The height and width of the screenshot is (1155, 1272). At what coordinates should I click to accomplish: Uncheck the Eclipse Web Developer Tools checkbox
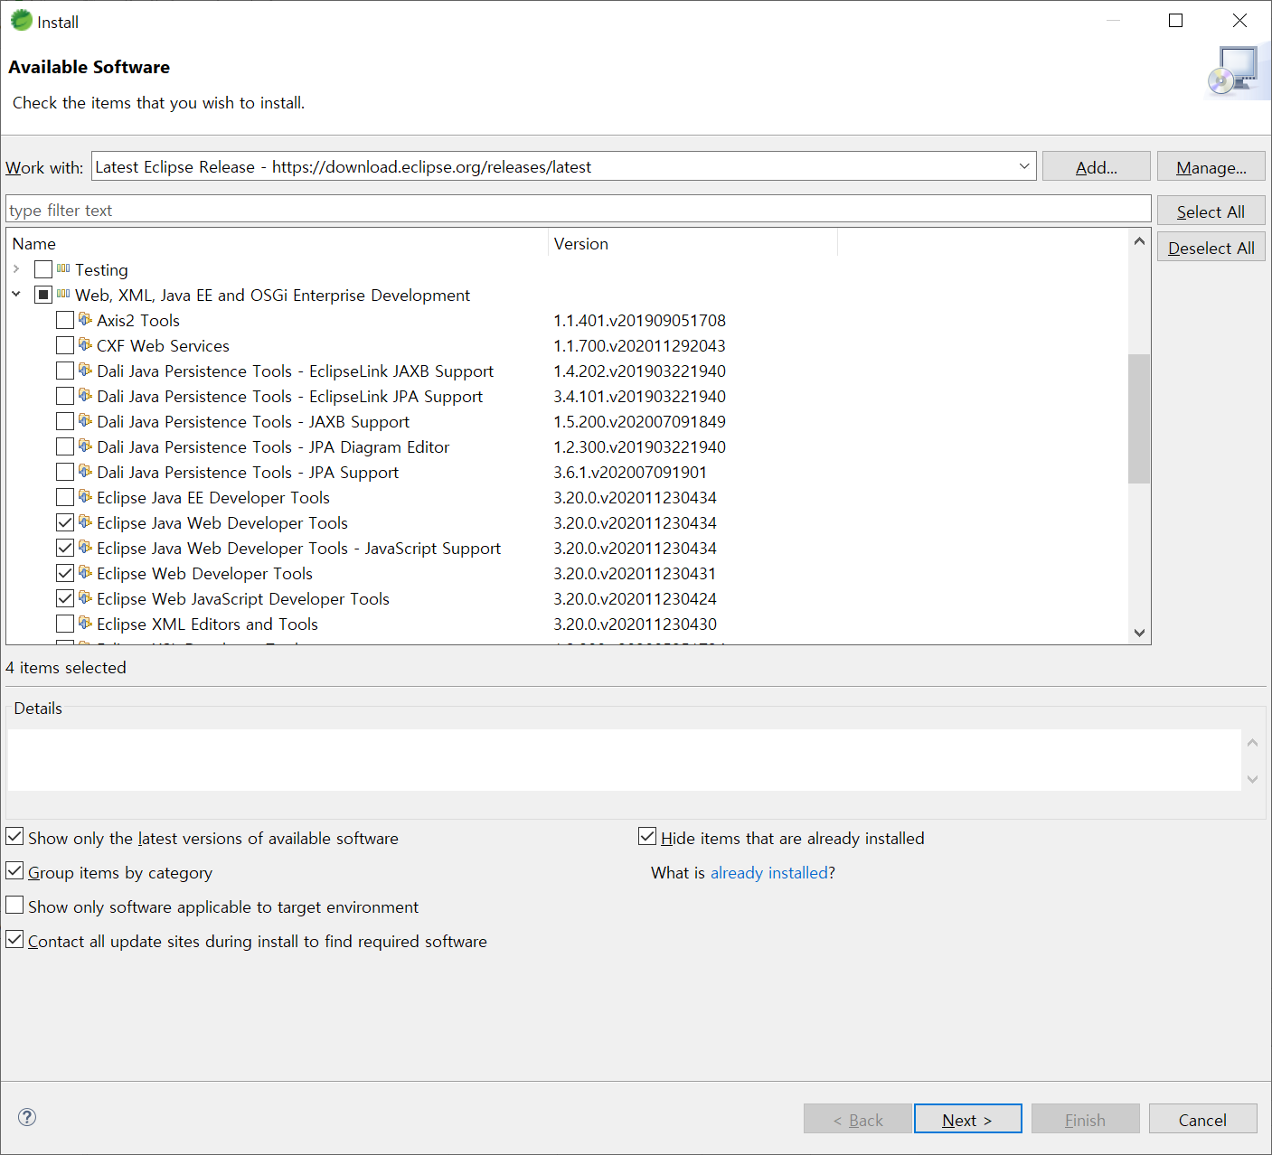point(65,573)
